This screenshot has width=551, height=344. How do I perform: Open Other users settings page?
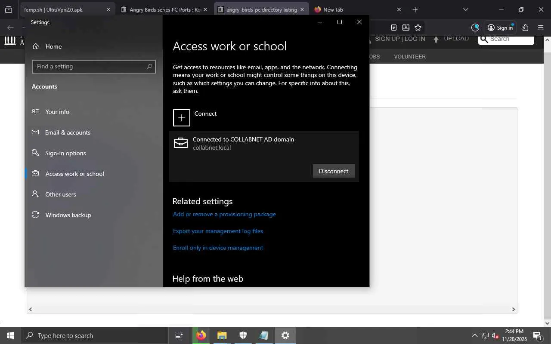click(x=93, y=194)
